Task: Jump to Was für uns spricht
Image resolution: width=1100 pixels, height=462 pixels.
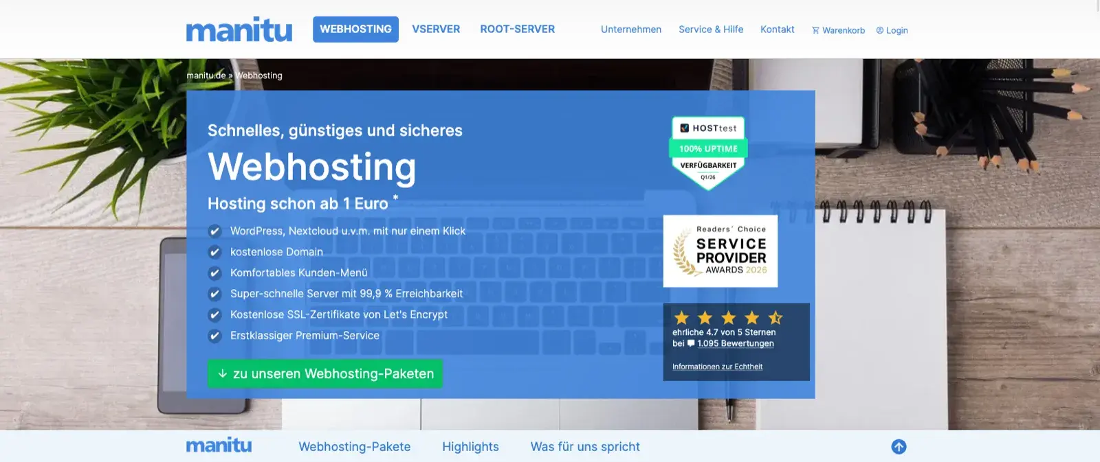Action: coord(585,447)
